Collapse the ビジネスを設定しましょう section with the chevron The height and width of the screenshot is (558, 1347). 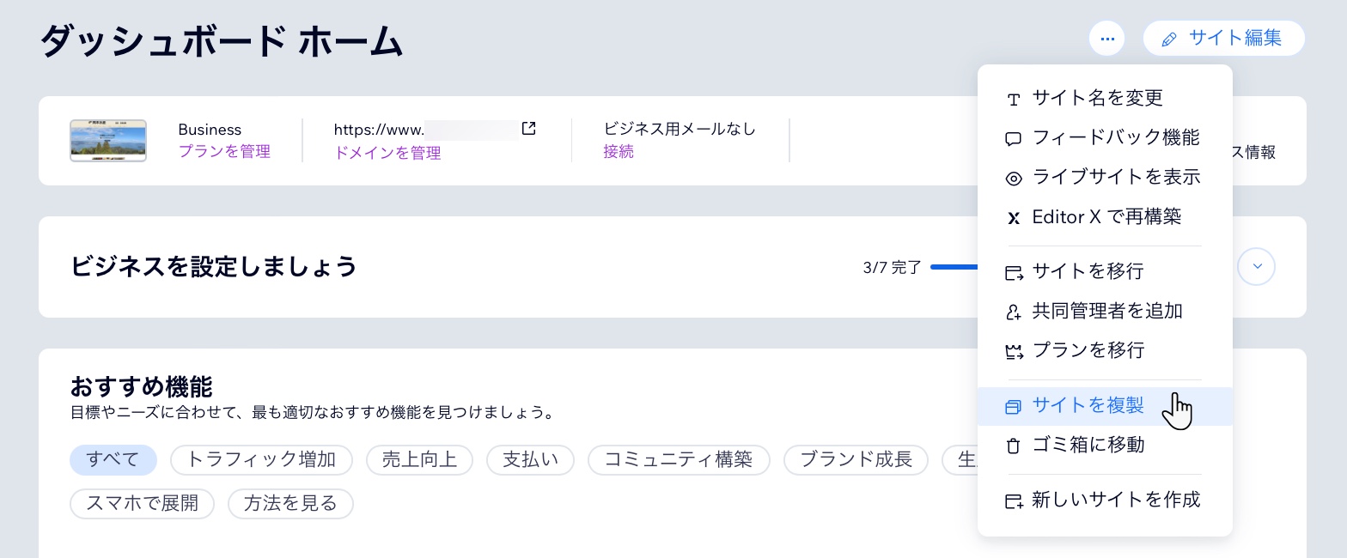pyautogui.click(x=1256, y=266)
